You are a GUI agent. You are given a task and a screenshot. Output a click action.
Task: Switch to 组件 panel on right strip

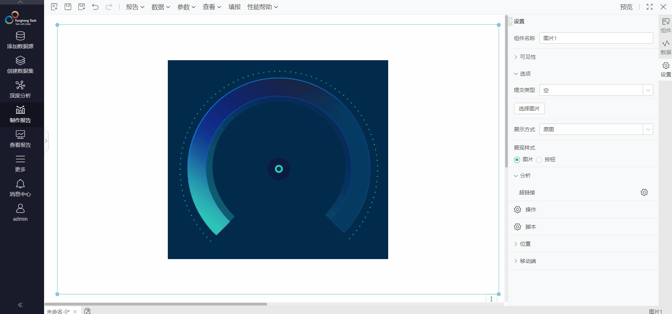click(666, 25)
